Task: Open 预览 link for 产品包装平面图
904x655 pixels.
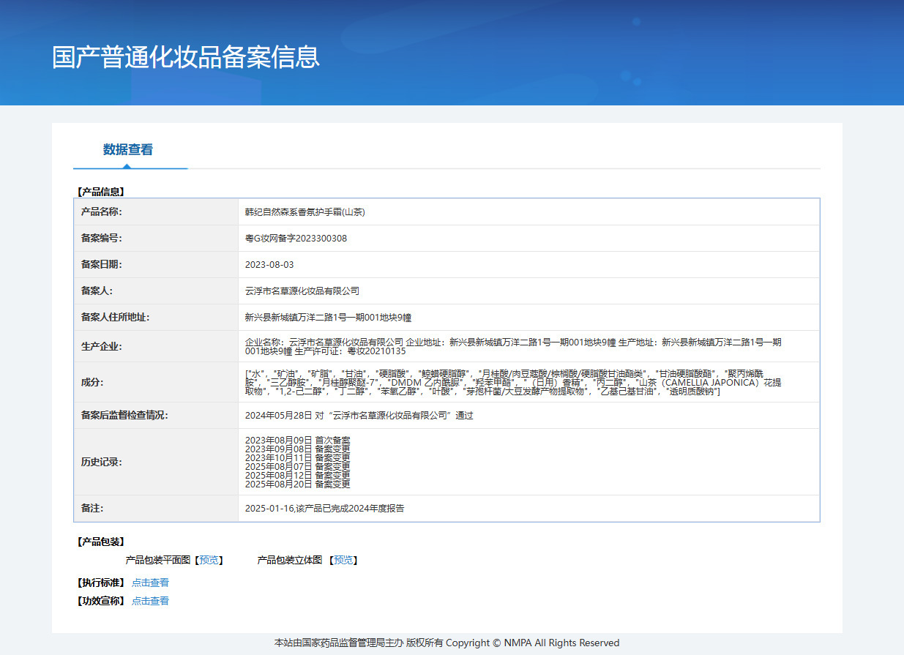Action: click(x=209, y=560)
